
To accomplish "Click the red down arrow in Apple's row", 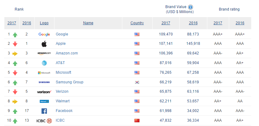I will pos(15,44).
